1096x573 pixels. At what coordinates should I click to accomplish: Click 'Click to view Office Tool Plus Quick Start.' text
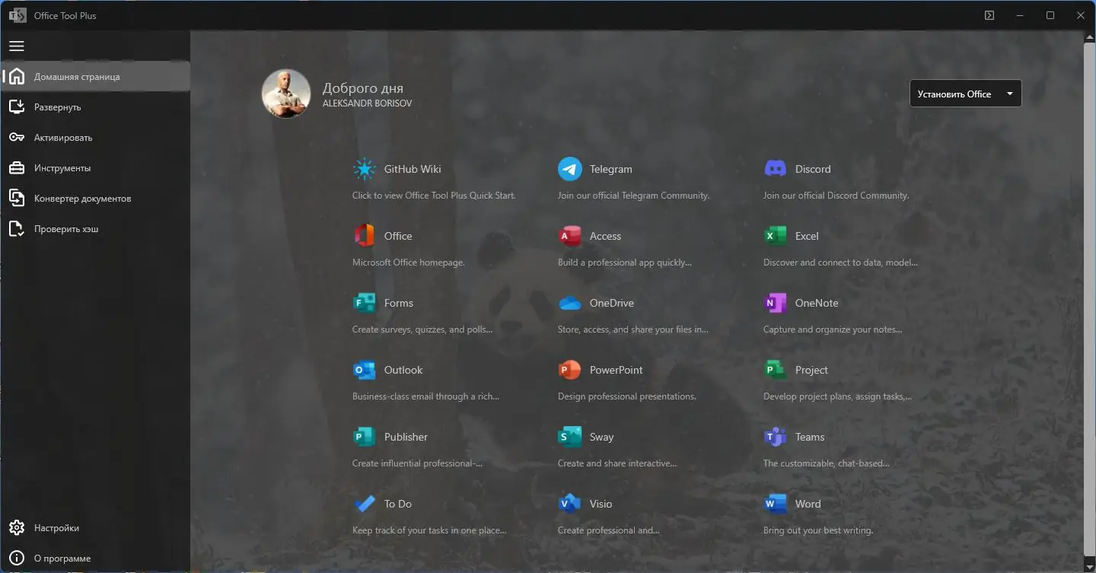[434, 196]
